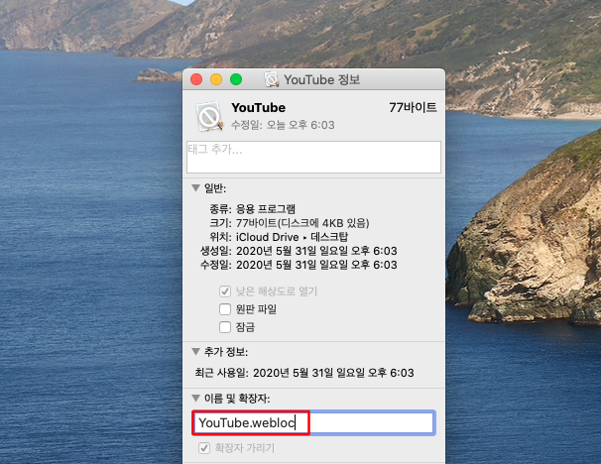Viewport: 601px width, 464px height.
Task: Click the 위치 iCloud Drive path line
Action: coord(279,237)
